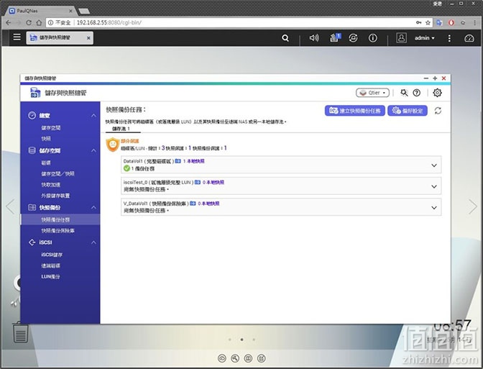Image resolution: width=483 pixels, height=369 pixels.
Task: Click the snapshot backup icon in sidebar
Action: [32, 207]
